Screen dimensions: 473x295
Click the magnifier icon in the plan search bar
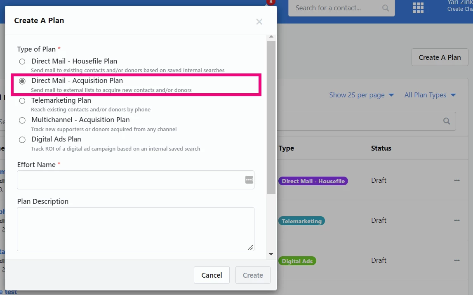(x=447, y=121)
